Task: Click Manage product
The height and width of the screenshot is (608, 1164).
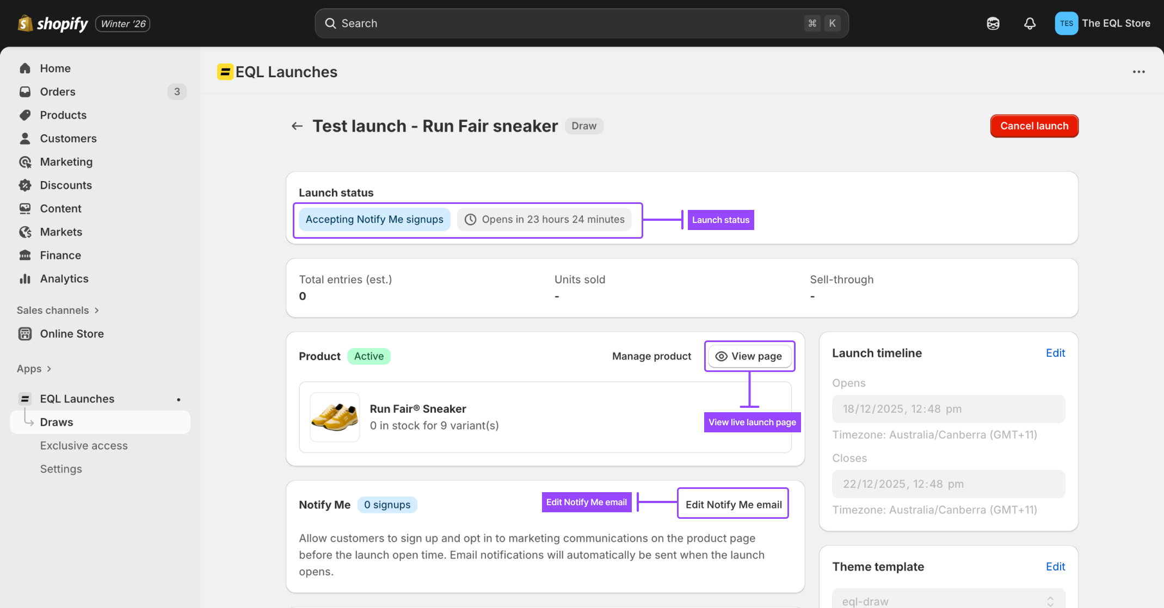Action: [651, 356]
